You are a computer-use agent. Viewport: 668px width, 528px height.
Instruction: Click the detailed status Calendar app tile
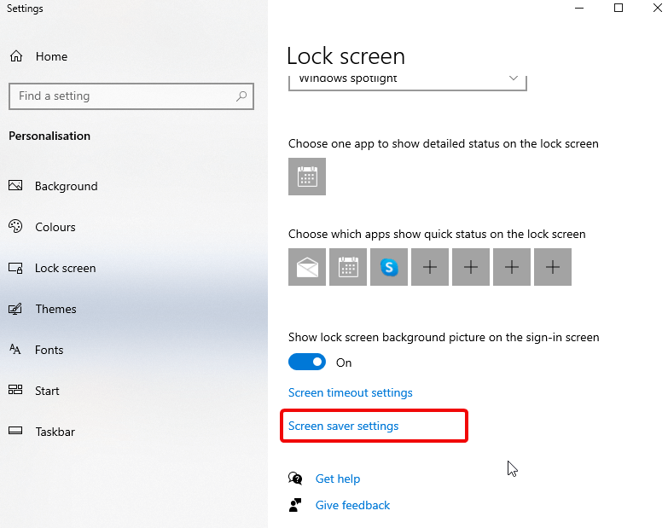[307, 177]
